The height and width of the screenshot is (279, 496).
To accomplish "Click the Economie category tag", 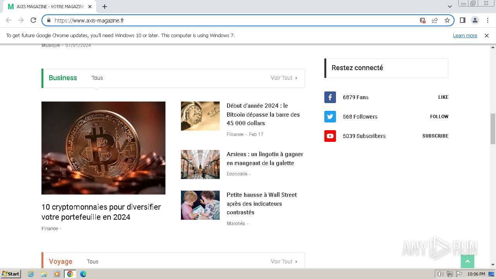I will coord(237,174).
